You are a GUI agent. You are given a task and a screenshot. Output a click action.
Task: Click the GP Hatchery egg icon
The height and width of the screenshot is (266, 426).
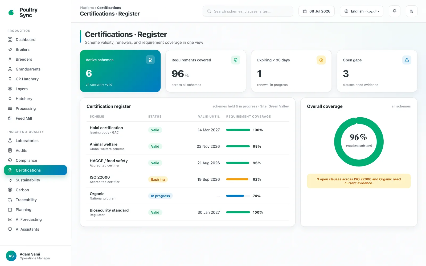tap(10, 79)
